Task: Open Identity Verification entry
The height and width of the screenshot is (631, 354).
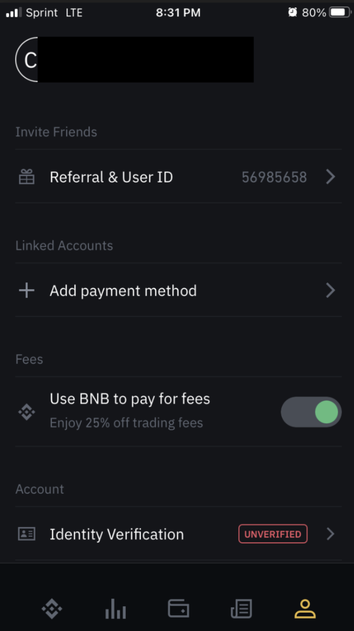Action: tap(178, 534)
